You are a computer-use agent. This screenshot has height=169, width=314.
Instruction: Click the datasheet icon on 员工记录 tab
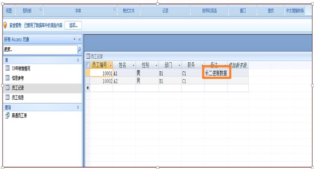tap(88, 56)
